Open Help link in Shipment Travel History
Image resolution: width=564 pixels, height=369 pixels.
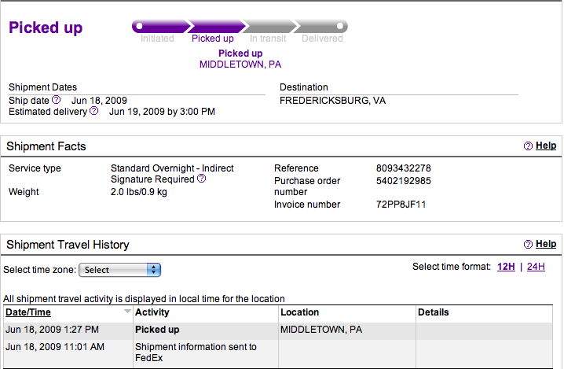[x=546, y=244]
